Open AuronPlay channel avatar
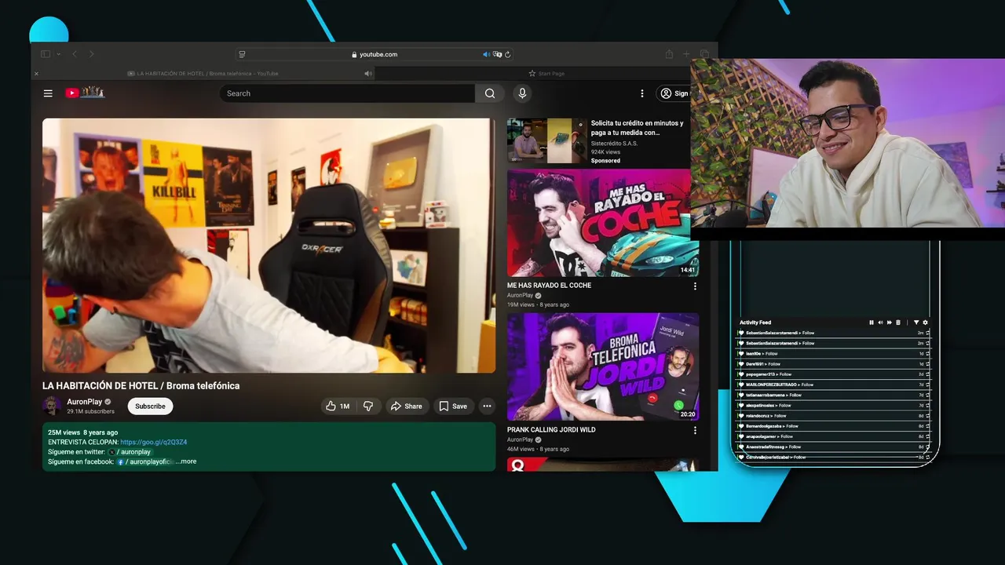Image resolution: width=1005 pixels, height=565 pixels. click(x=52, y=406)
